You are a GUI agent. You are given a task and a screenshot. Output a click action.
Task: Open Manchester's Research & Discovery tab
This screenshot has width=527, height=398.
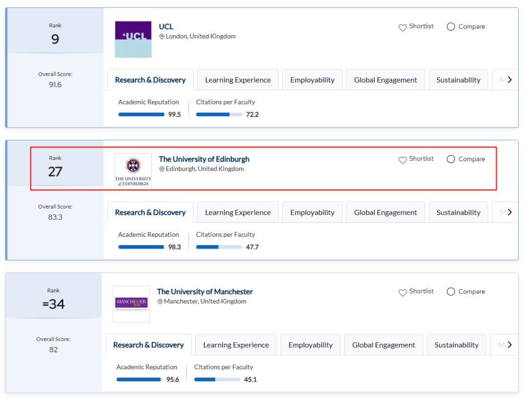(148, 345)
